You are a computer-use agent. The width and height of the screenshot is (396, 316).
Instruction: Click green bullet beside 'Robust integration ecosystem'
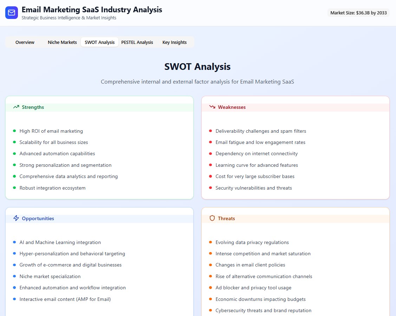point(14,188)
